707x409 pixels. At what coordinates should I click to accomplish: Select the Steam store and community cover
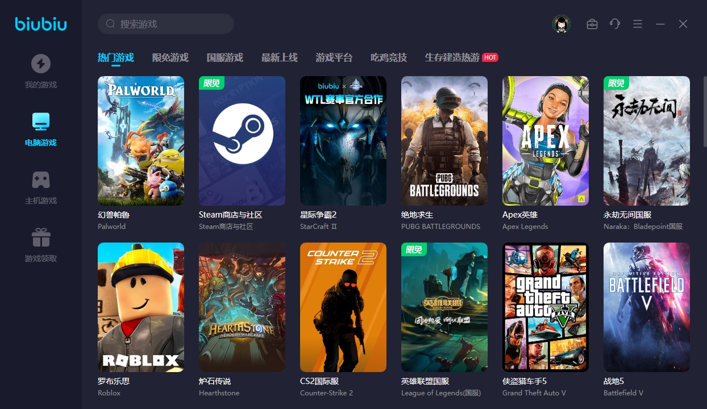tap(242, 141)
